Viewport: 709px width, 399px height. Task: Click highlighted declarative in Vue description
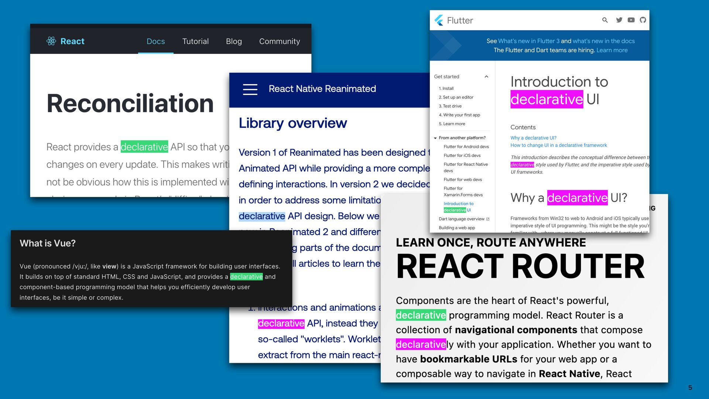coord(246,277)
